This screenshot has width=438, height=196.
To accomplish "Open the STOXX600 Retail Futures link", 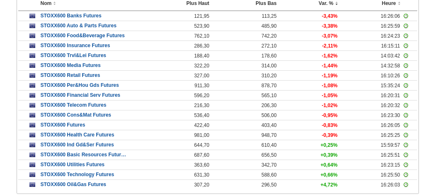I will [x=70, y=75].
